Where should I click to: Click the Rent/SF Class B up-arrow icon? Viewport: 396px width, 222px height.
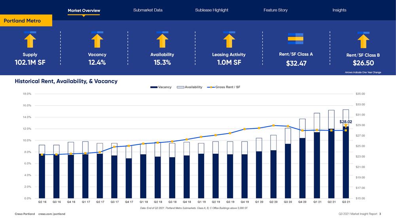click(363, 41)
